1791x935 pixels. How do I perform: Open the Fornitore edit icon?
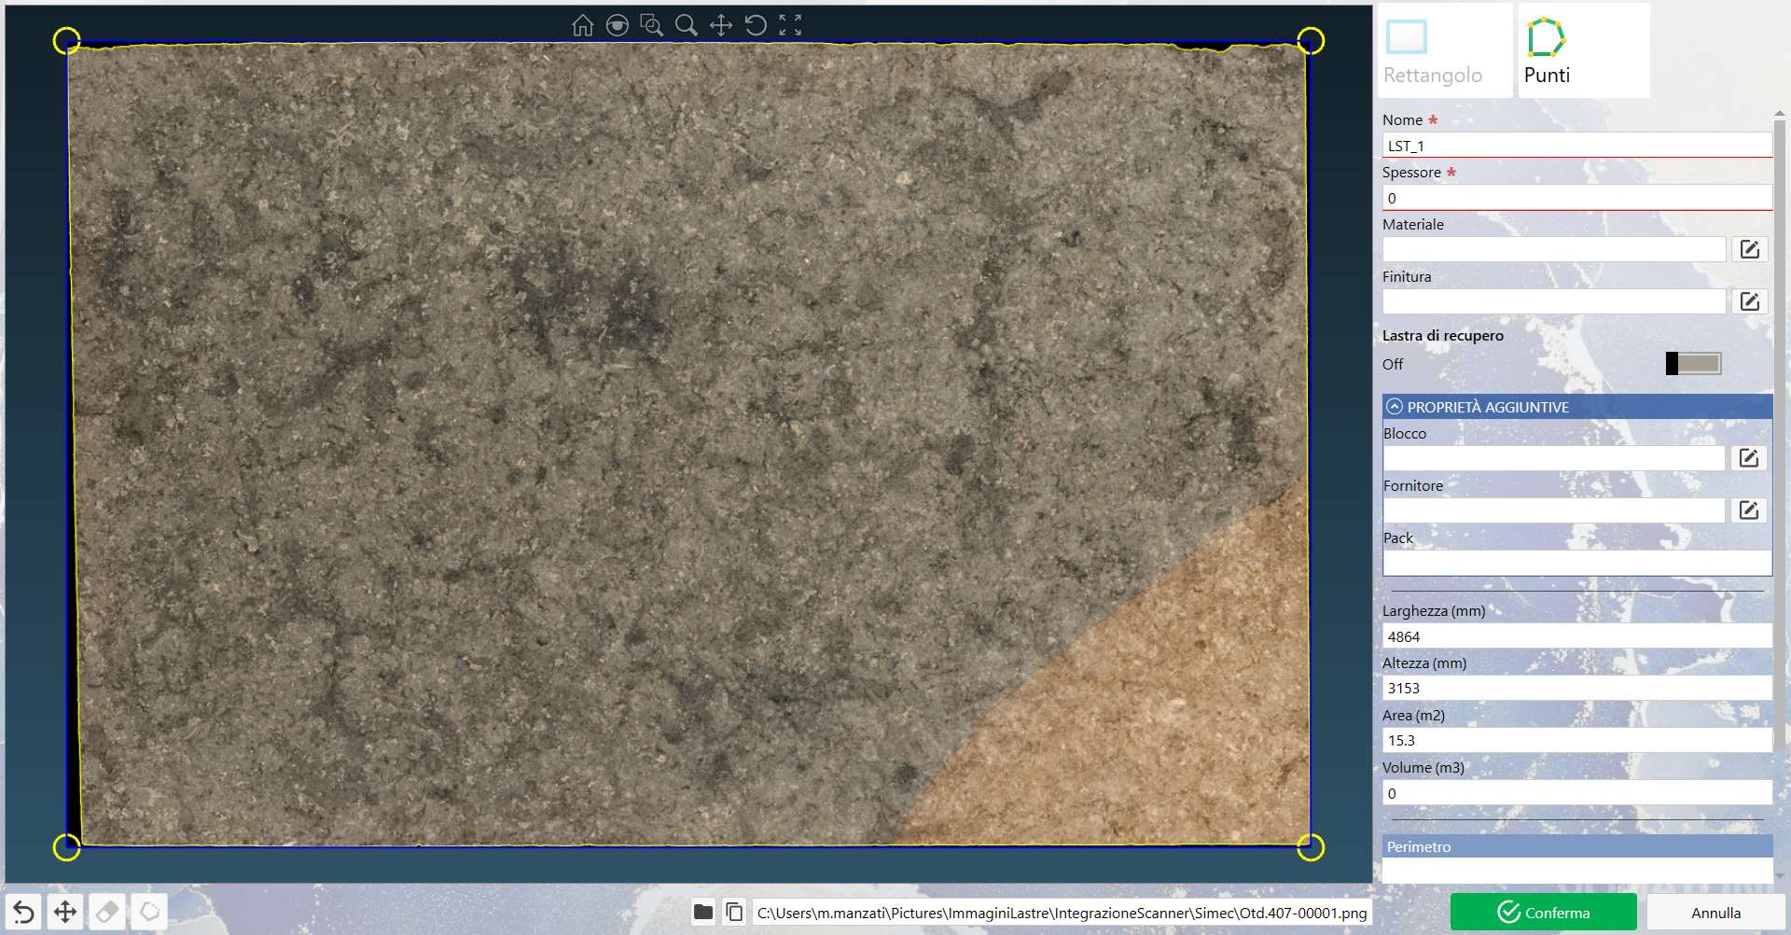[x=1748, y=510]
